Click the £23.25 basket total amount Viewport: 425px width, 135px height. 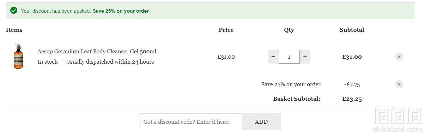tap(352, 99)
